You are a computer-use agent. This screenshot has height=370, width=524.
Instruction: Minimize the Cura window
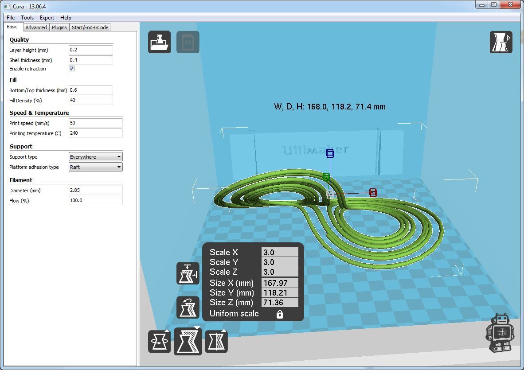(482, 5)
